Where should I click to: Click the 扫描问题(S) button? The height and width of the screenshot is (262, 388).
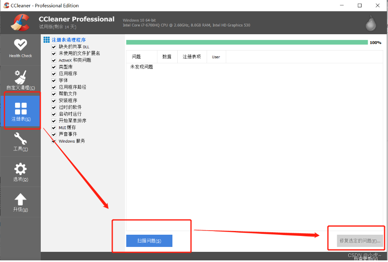[x=149, y=241]
